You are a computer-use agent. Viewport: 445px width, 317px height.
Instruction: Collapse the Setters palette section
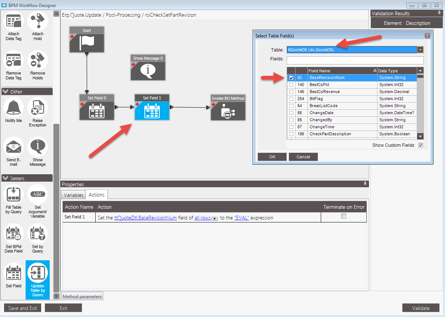coord(5,178)
